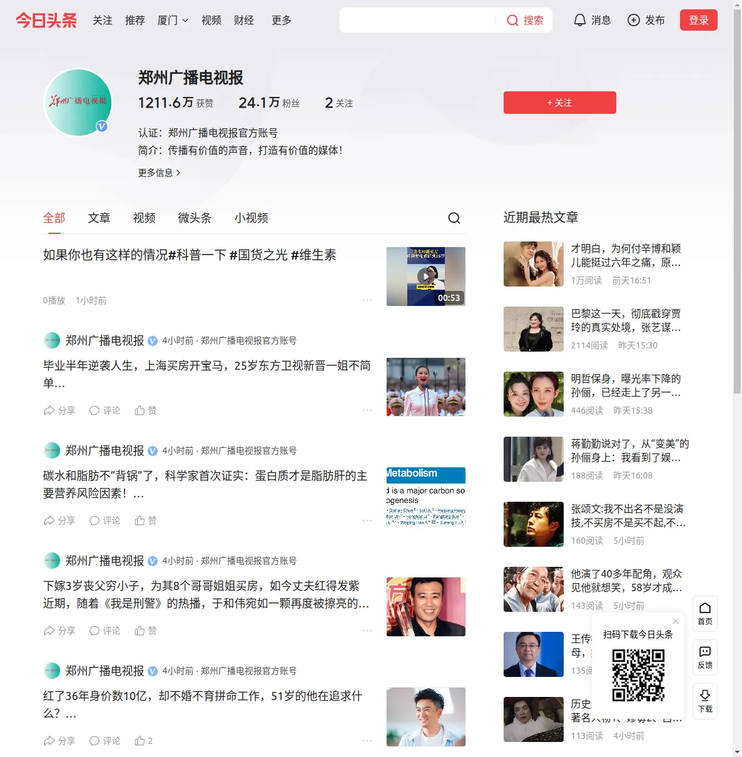Open the 下嫁3岁丧父穷小子 article title
The image size is (742, 757).
tap(206, 594)
